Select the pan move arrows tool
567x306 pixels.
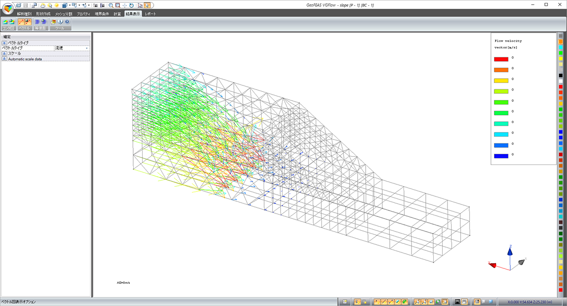tap(124, 5)
